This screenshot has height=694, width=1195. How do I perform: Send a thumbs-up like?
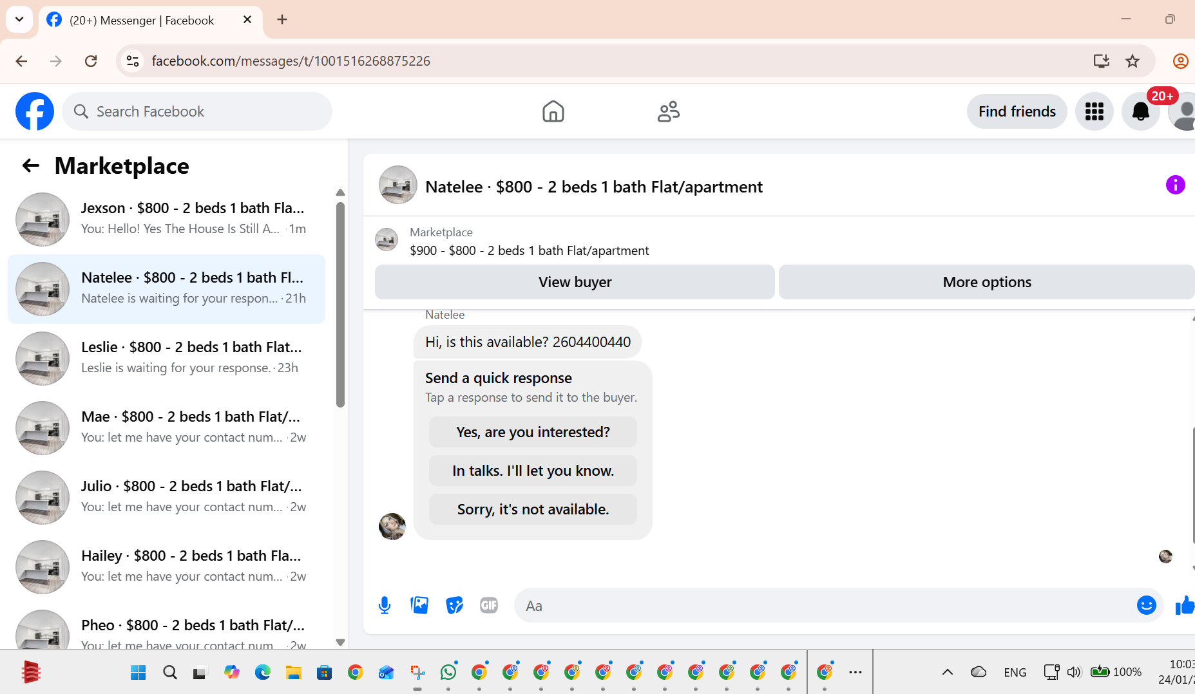click(1185, 605)
